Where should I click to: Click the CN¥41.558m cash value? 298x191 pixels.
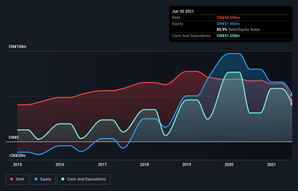pyautogui.click(x=228, y=36)
